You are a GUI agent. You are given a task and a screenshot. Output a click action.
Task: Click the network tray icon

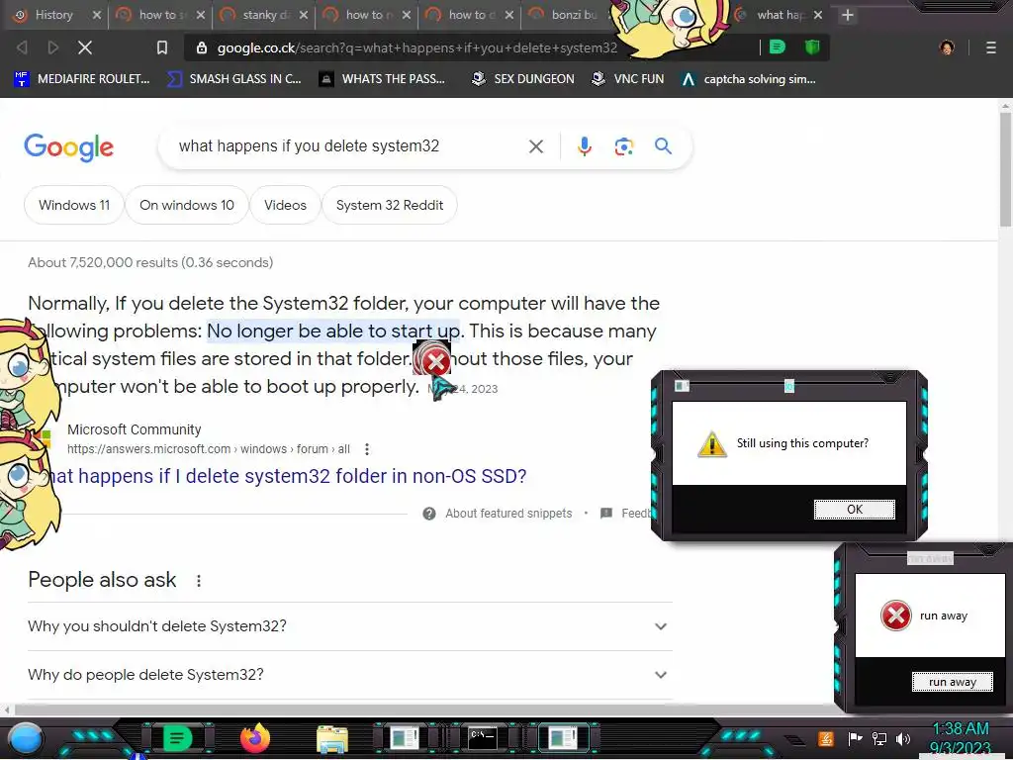[x=878, y=738]
